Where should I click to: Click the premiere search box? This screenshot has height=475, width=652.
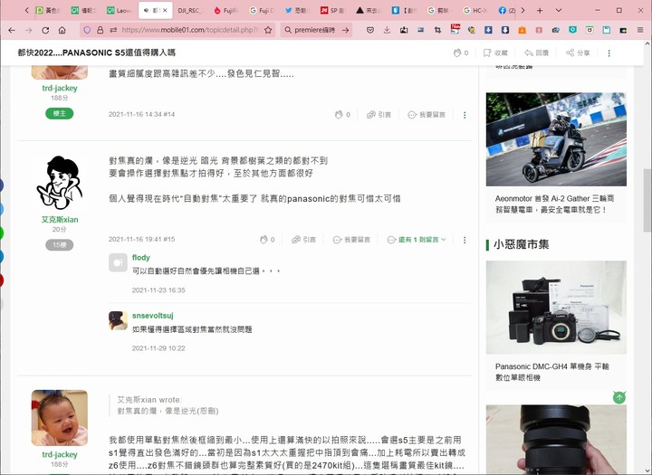pyautogui.click(x=315, y=30)
